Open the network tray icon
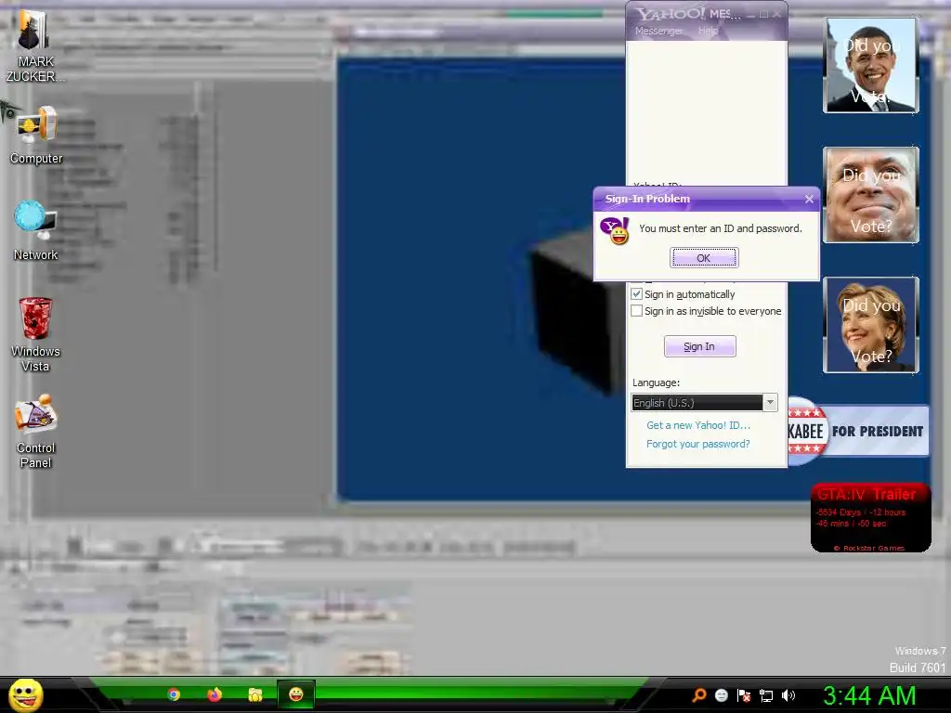This screenshot has width=951, height=713. (x=766, y=695)
